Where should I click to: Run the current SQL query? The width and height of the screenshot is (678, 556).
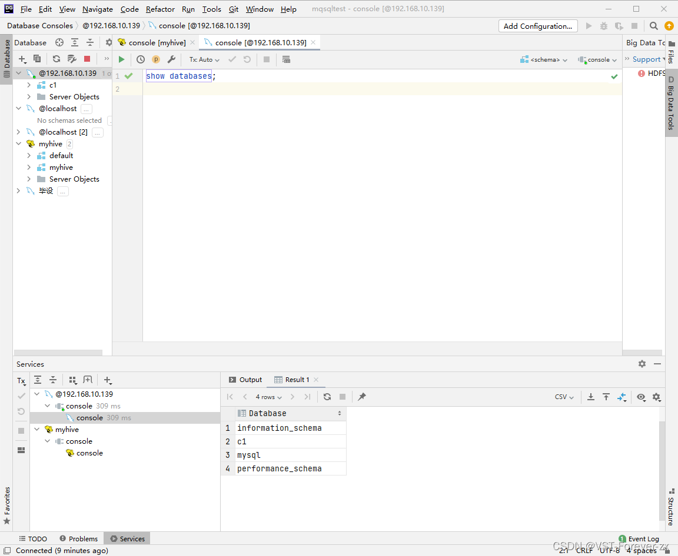tap(121, 59)
